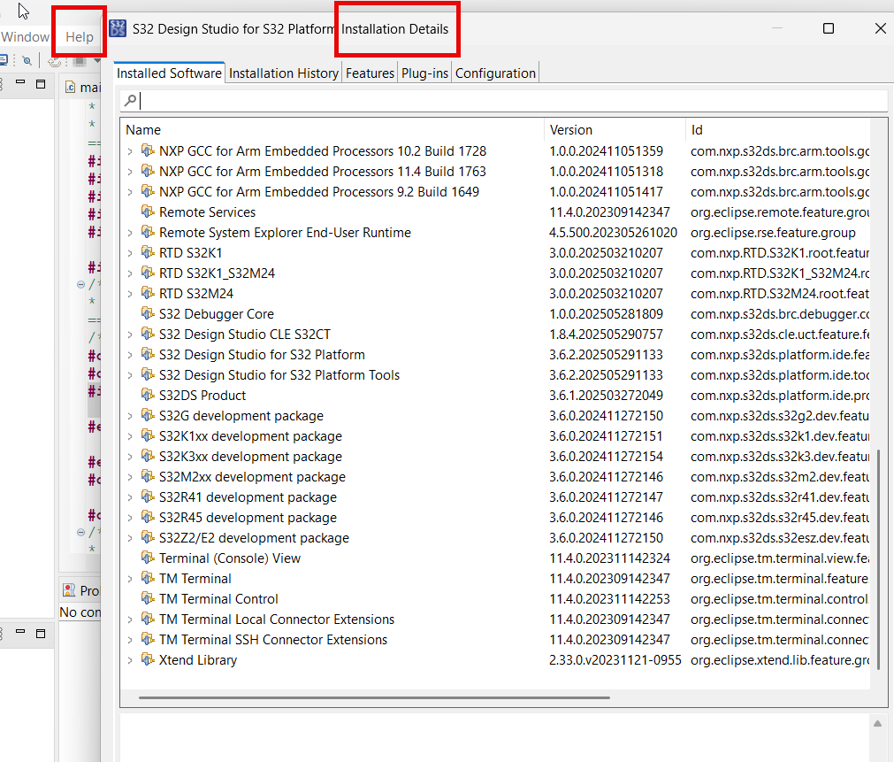
Task: Expand NXP GCC 9.2 Build 1649 entry
Action: (x=130, y=192)
